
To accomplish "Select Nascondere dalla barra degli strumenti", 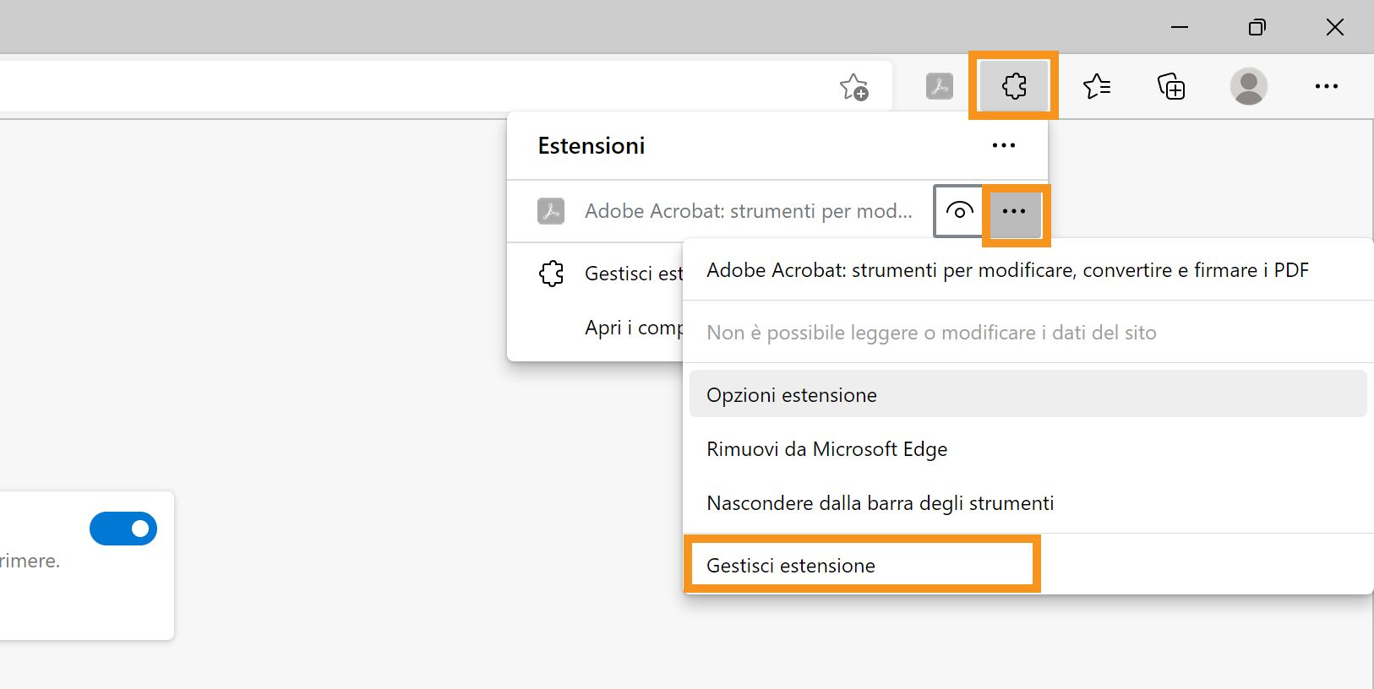I will [880, 503].
